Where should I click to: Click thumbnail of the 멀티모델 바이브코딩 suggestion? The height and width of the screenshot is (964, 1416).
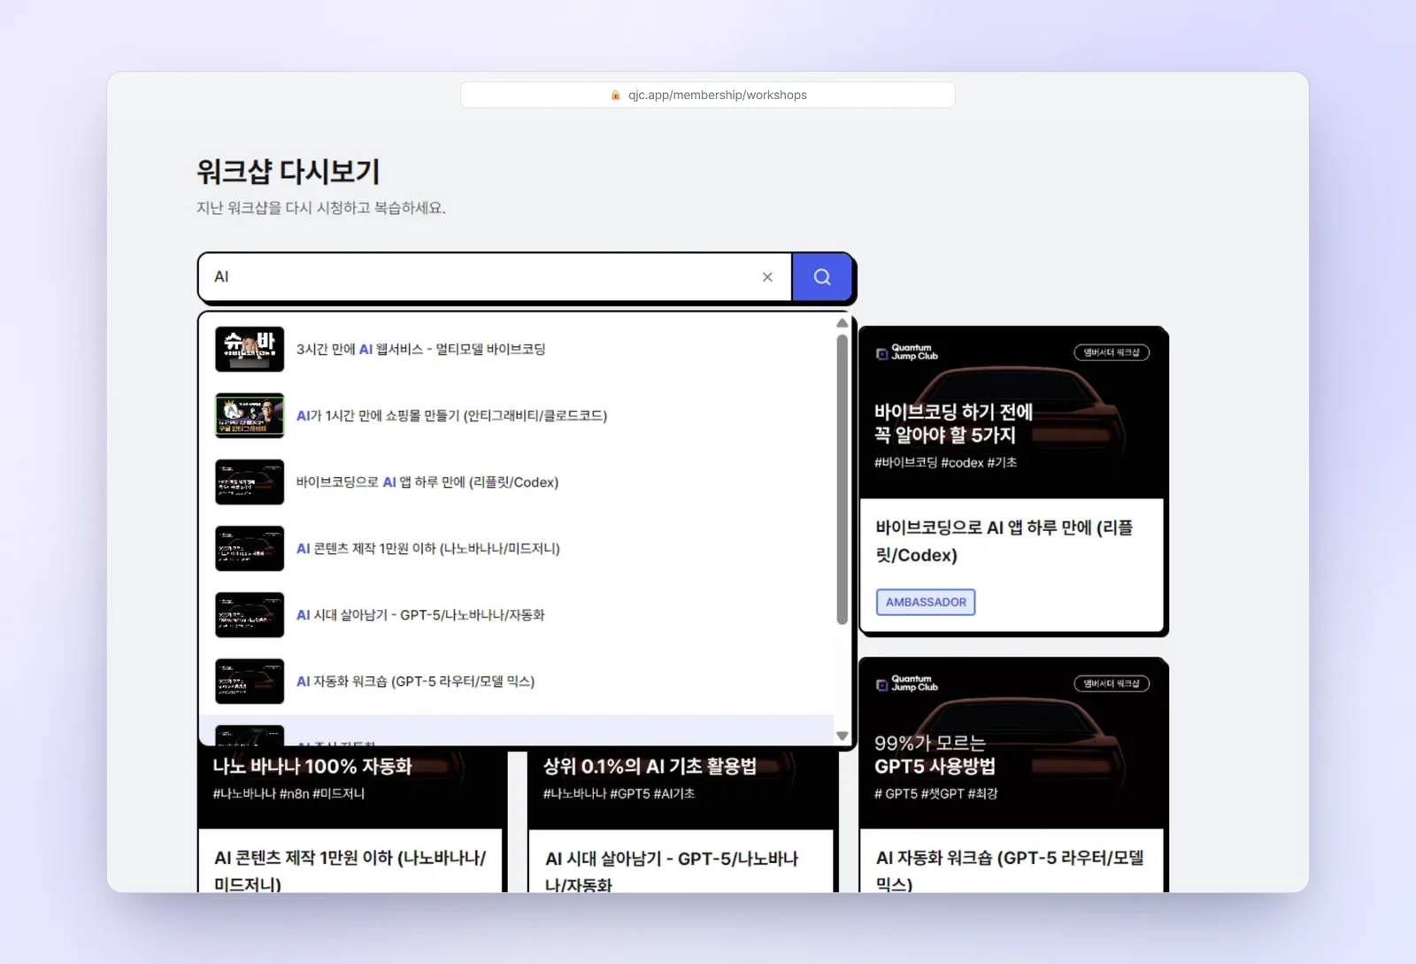(250, 349)
